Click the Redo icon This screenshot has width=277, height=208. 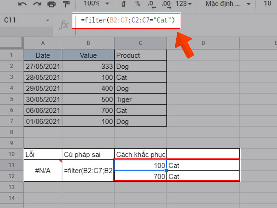[37, 4]
